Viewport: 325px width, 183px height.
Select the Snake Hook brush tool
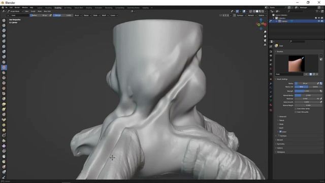coord(4,109)
